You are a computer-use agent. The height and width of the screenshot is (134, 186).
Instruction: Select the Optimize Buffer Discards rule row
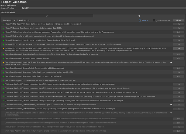click(81, 80)
